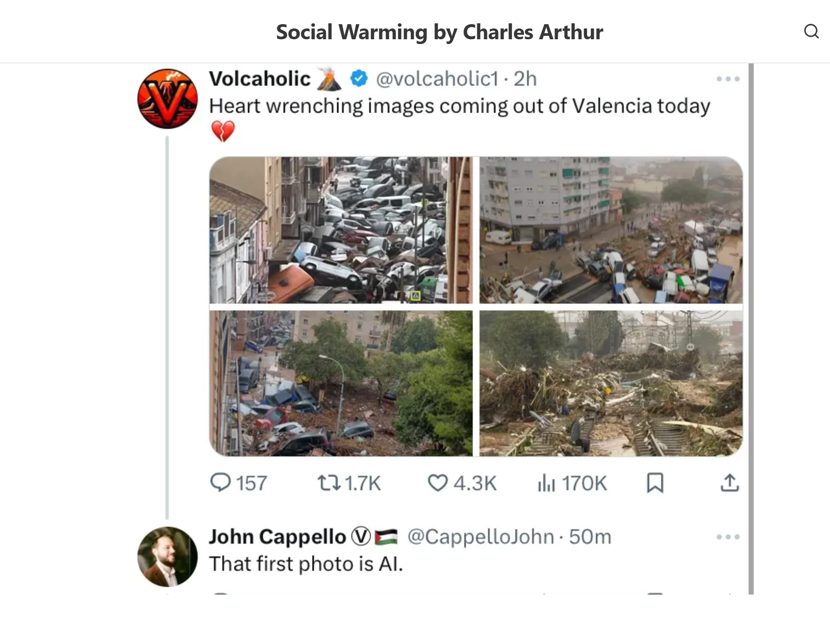This screenshot has height=617, width=830.
Task: Open the bottom-left photo with green trees
Action: 341,383
